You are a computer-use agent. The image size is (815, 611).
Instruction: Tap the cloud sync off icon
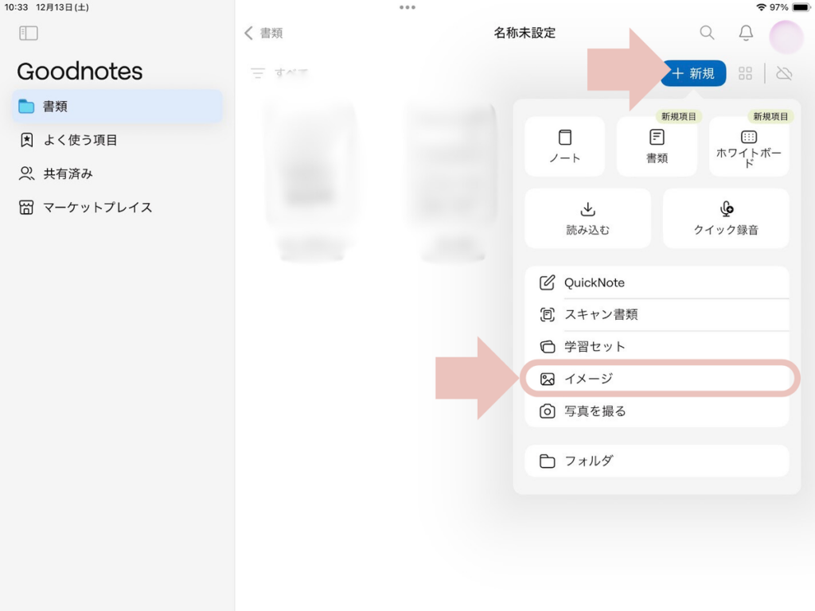[x=784, y=74]
